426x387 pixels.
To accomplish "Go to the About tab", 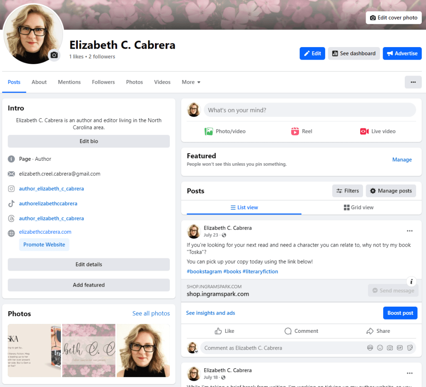I will click(x=39, y=82).
